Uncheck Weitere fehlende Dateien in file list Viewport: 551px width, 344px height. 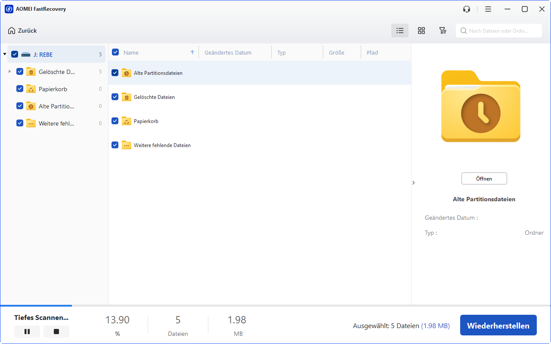115,145
